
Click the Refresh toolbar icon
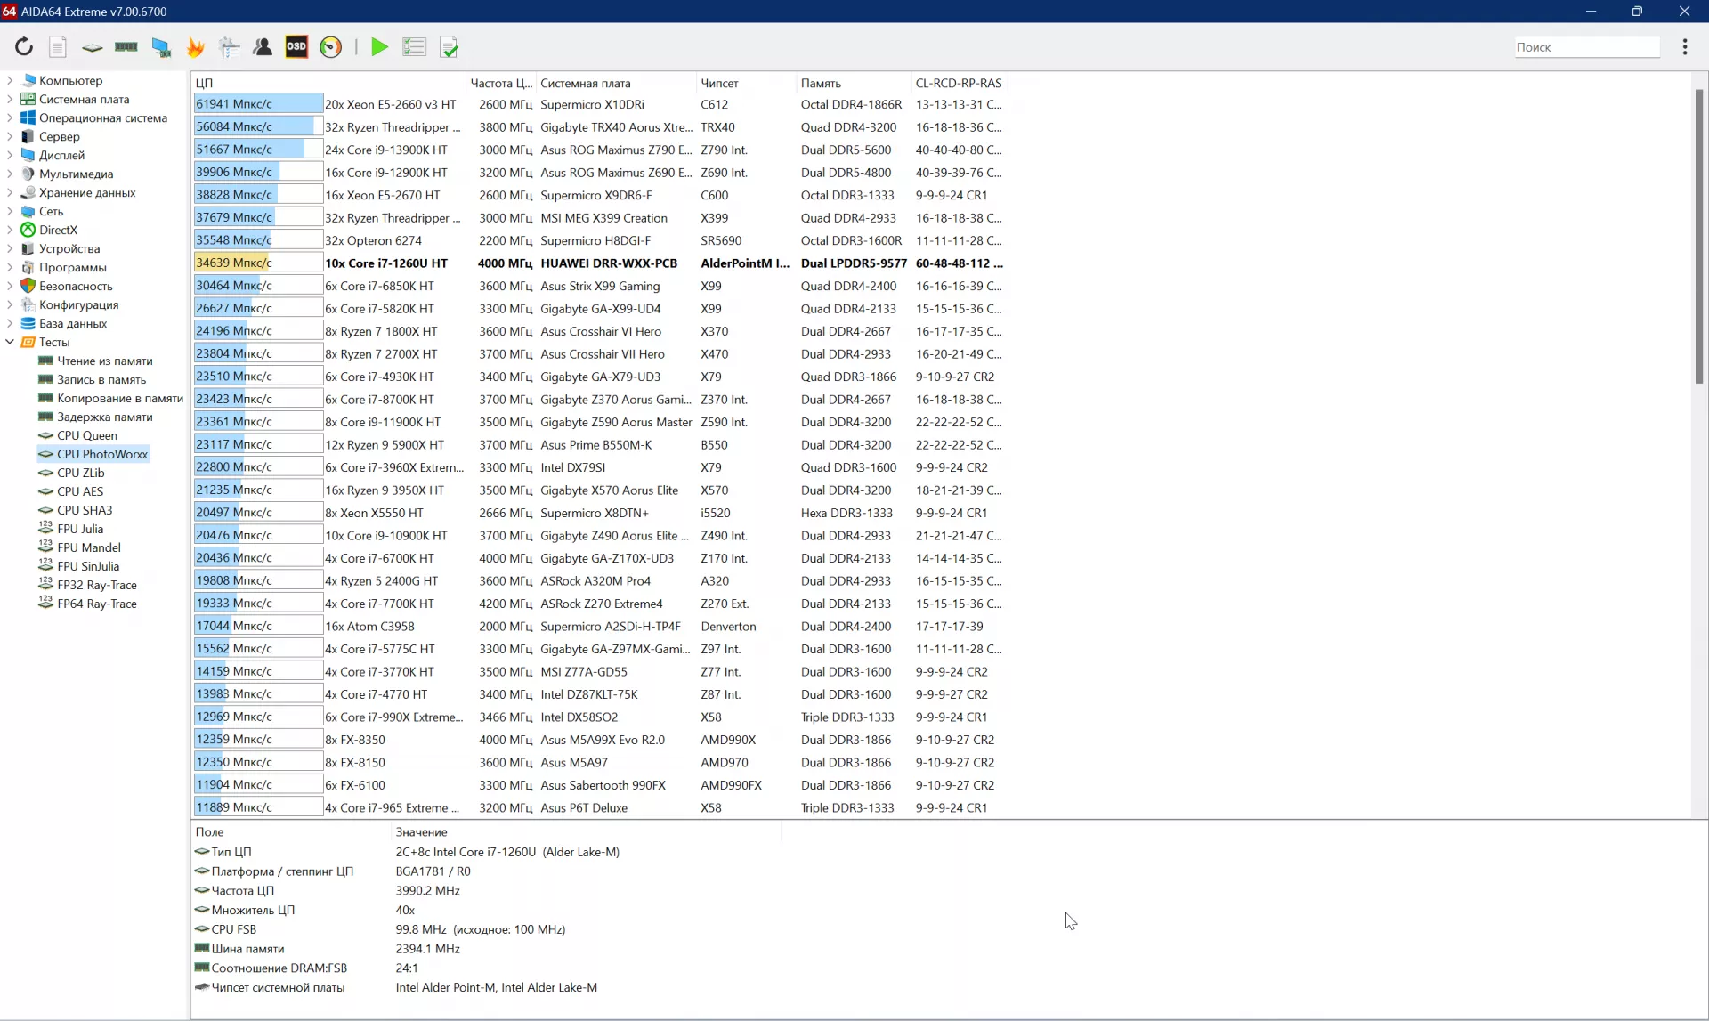24,47
